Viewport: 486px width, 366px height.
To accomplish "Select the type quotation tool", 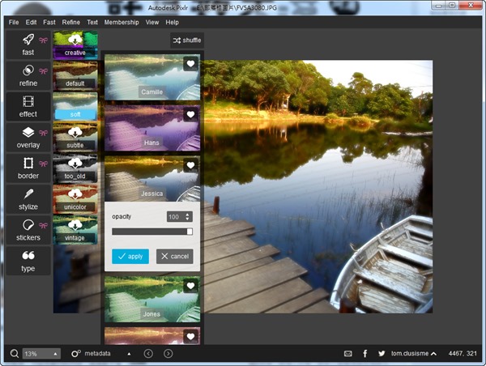I will coord(28,260).
